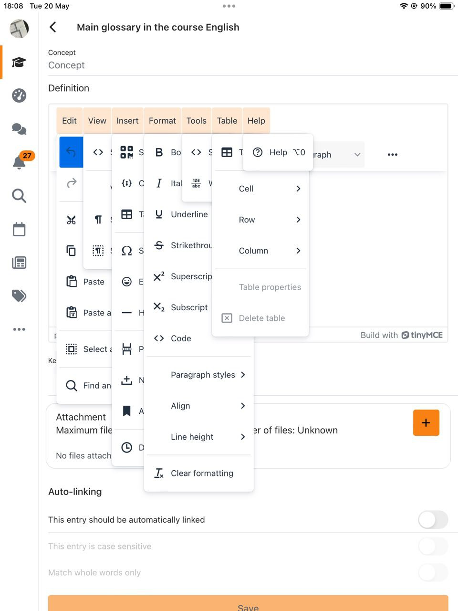Screen dimensions: 458x611
Task: Expand the Column submenu
Action: pyautogui.click(x=260, y=251)
